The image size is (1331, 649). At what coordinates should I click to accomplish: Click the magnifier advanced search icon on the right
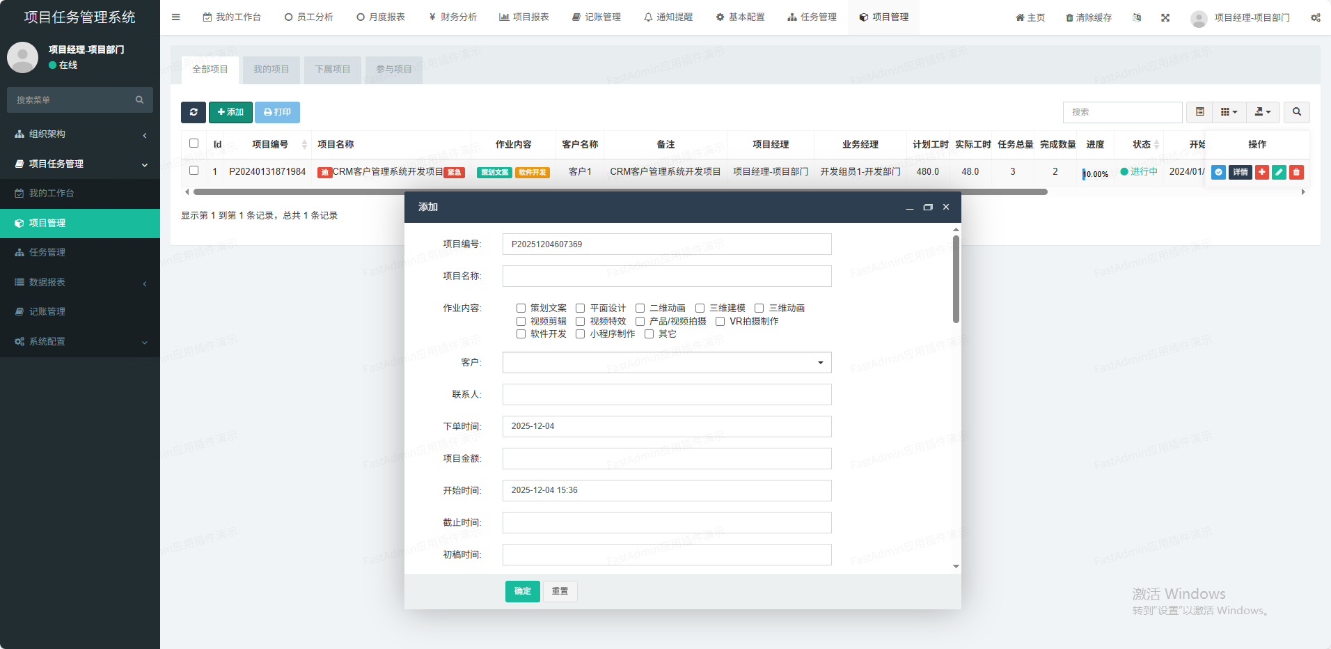(1296, 112)
